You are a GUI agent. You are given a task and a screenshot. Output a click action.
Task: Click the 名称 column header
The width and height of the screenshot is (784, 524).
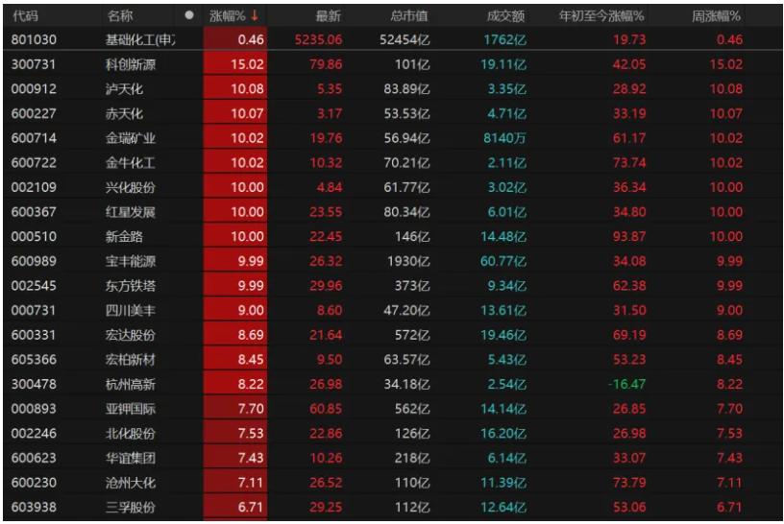[120, 16]
